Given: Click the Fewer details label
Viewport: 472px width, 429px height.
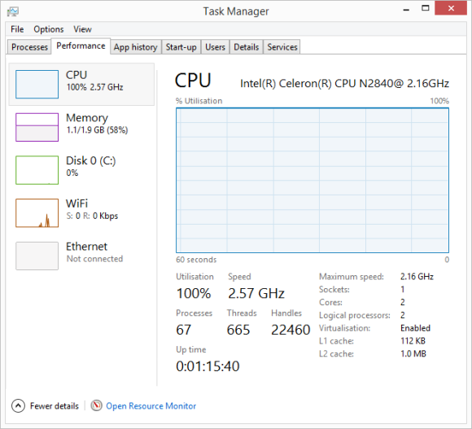Looking at the screenshot, I should [x=55, y=406].
